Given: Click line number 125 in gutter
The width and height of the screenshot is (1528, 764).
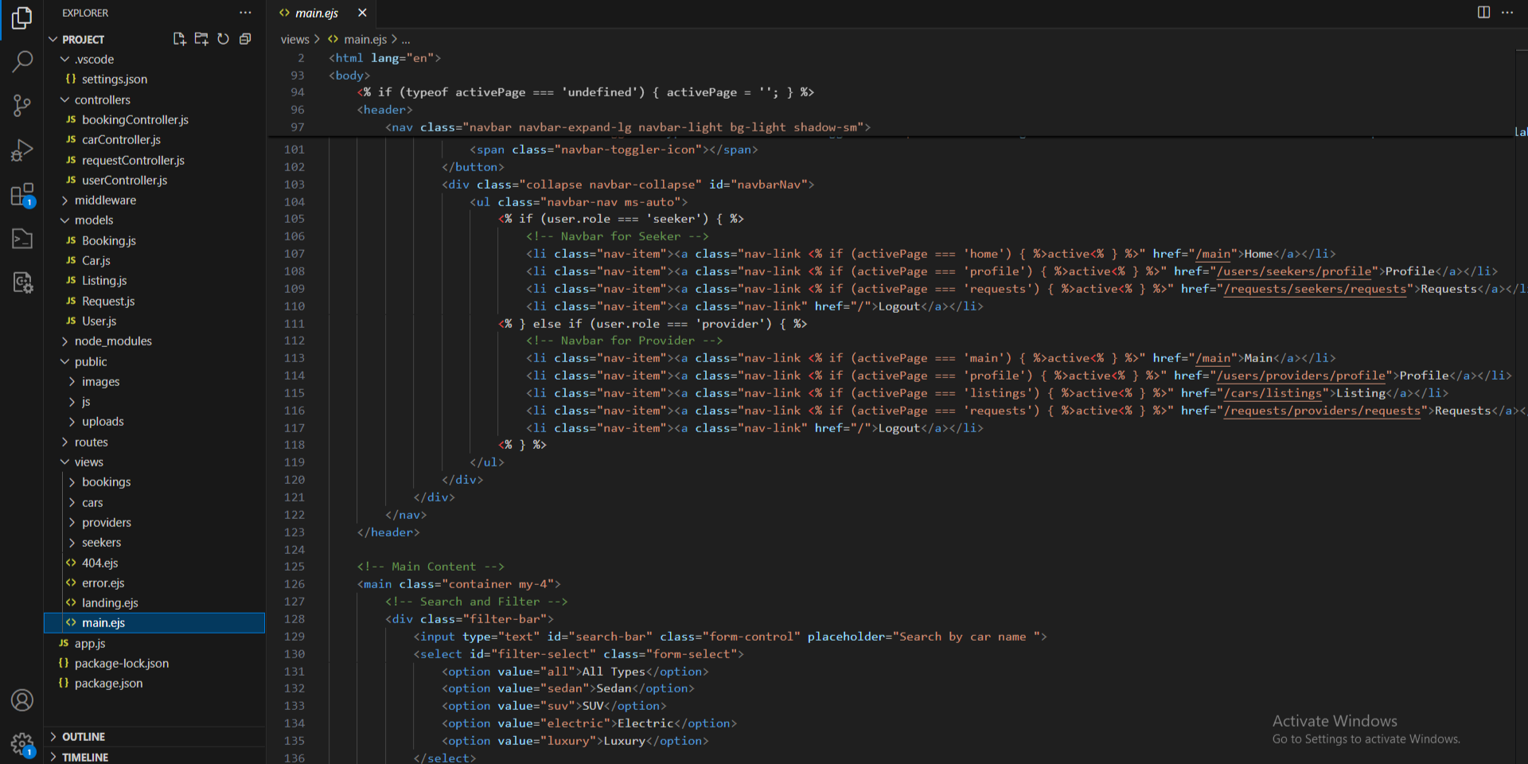Looking at the screenshot, I should tap(294, 567).
